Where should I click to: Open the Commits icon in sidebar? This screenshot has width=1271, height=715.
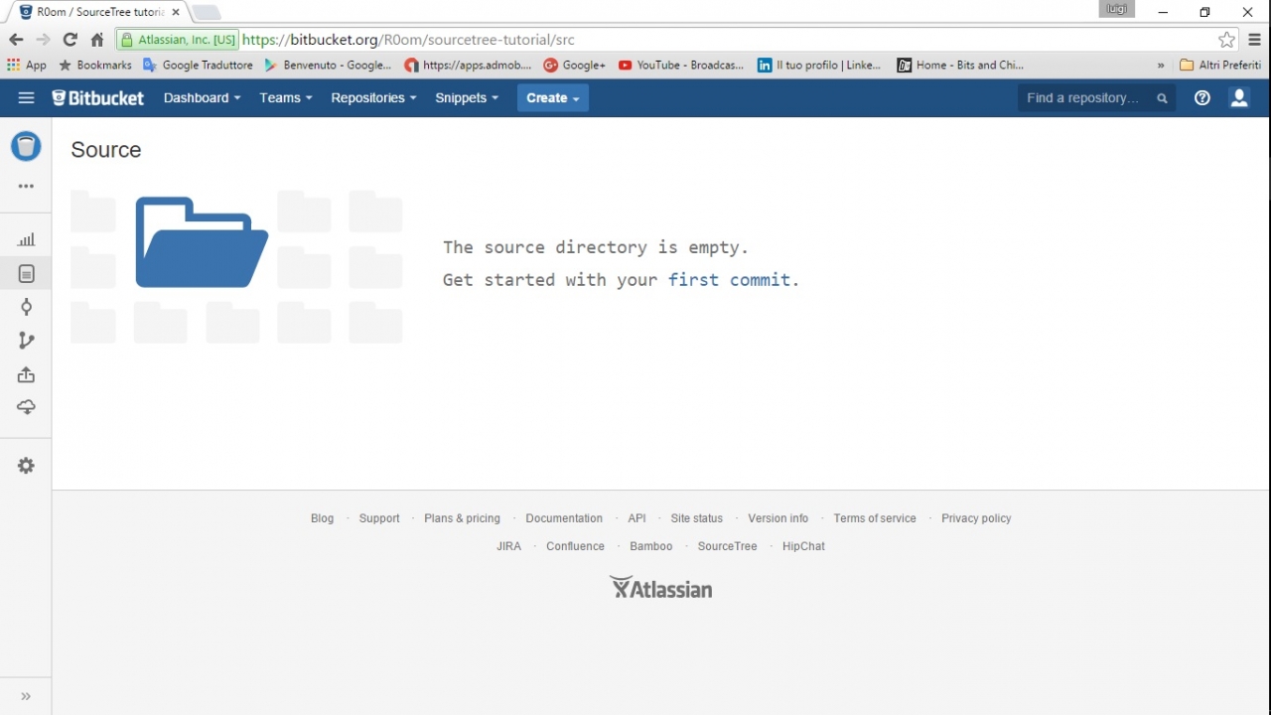coord(27,307)
